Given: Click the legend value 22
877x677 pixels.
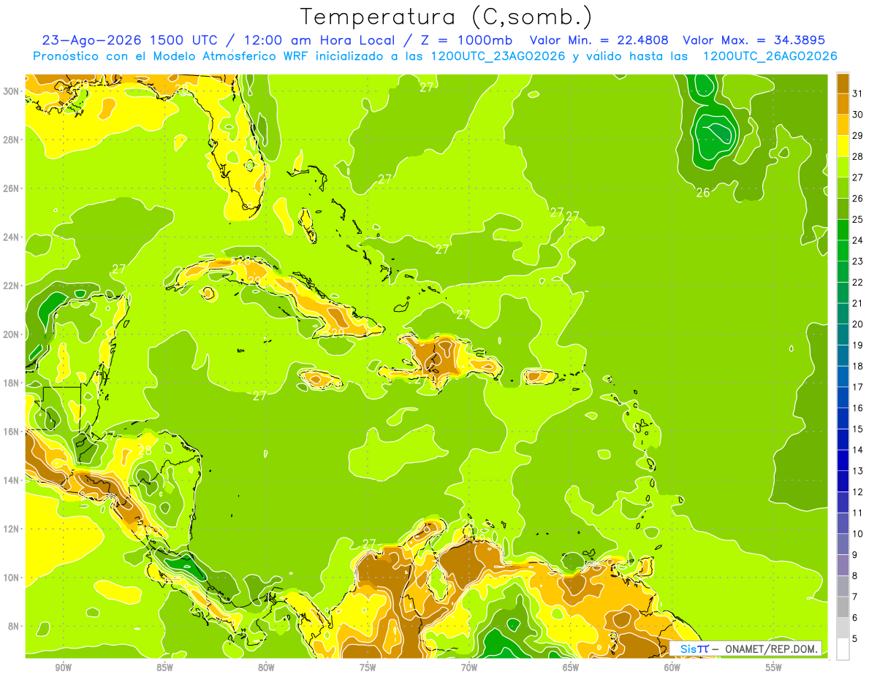Looking at the screenshot, I should pos(858,282).
